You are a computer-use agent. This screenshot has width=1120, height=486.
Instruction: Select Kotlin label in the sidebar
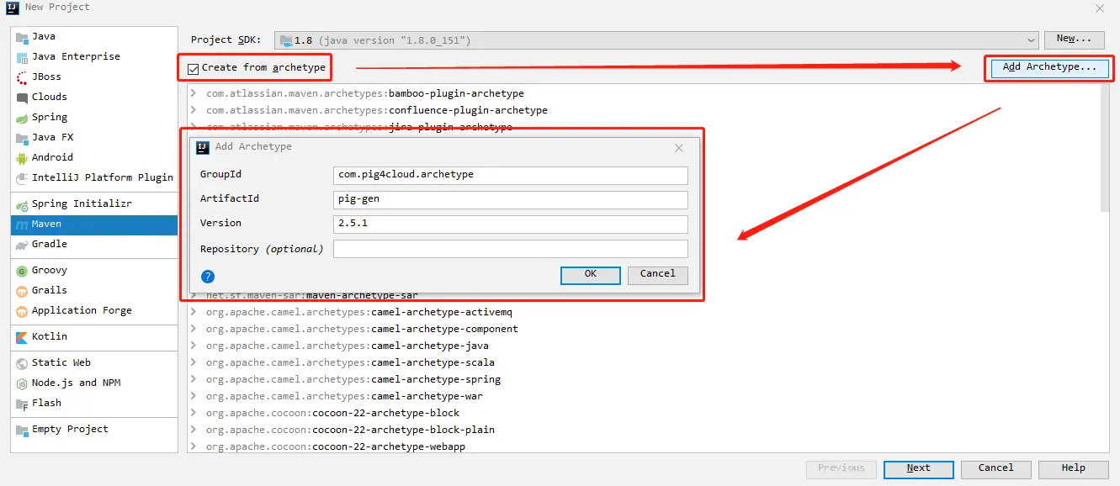50,337
